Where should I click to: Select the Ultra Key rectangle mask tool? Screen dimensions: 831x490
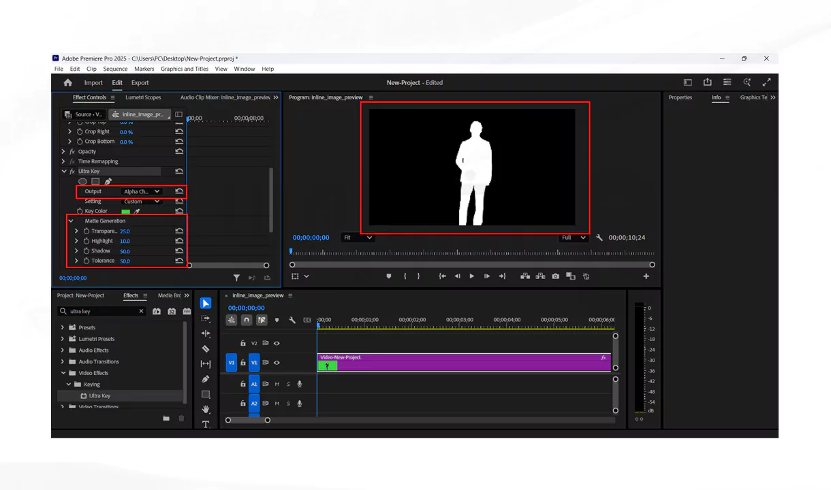click(95, 182)
